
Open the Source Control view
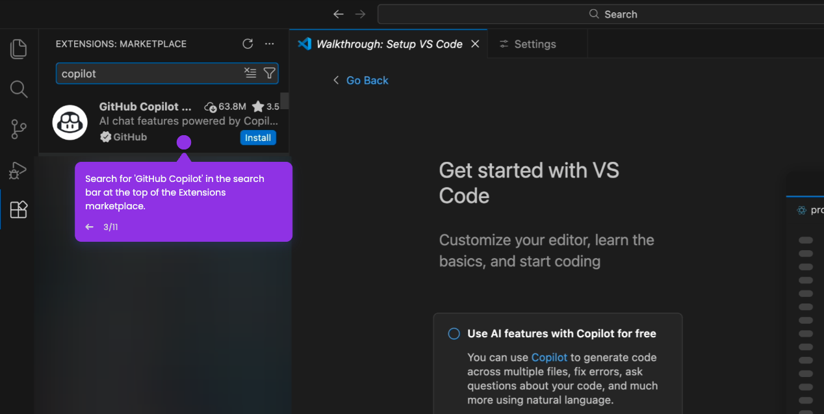[19, 129]
